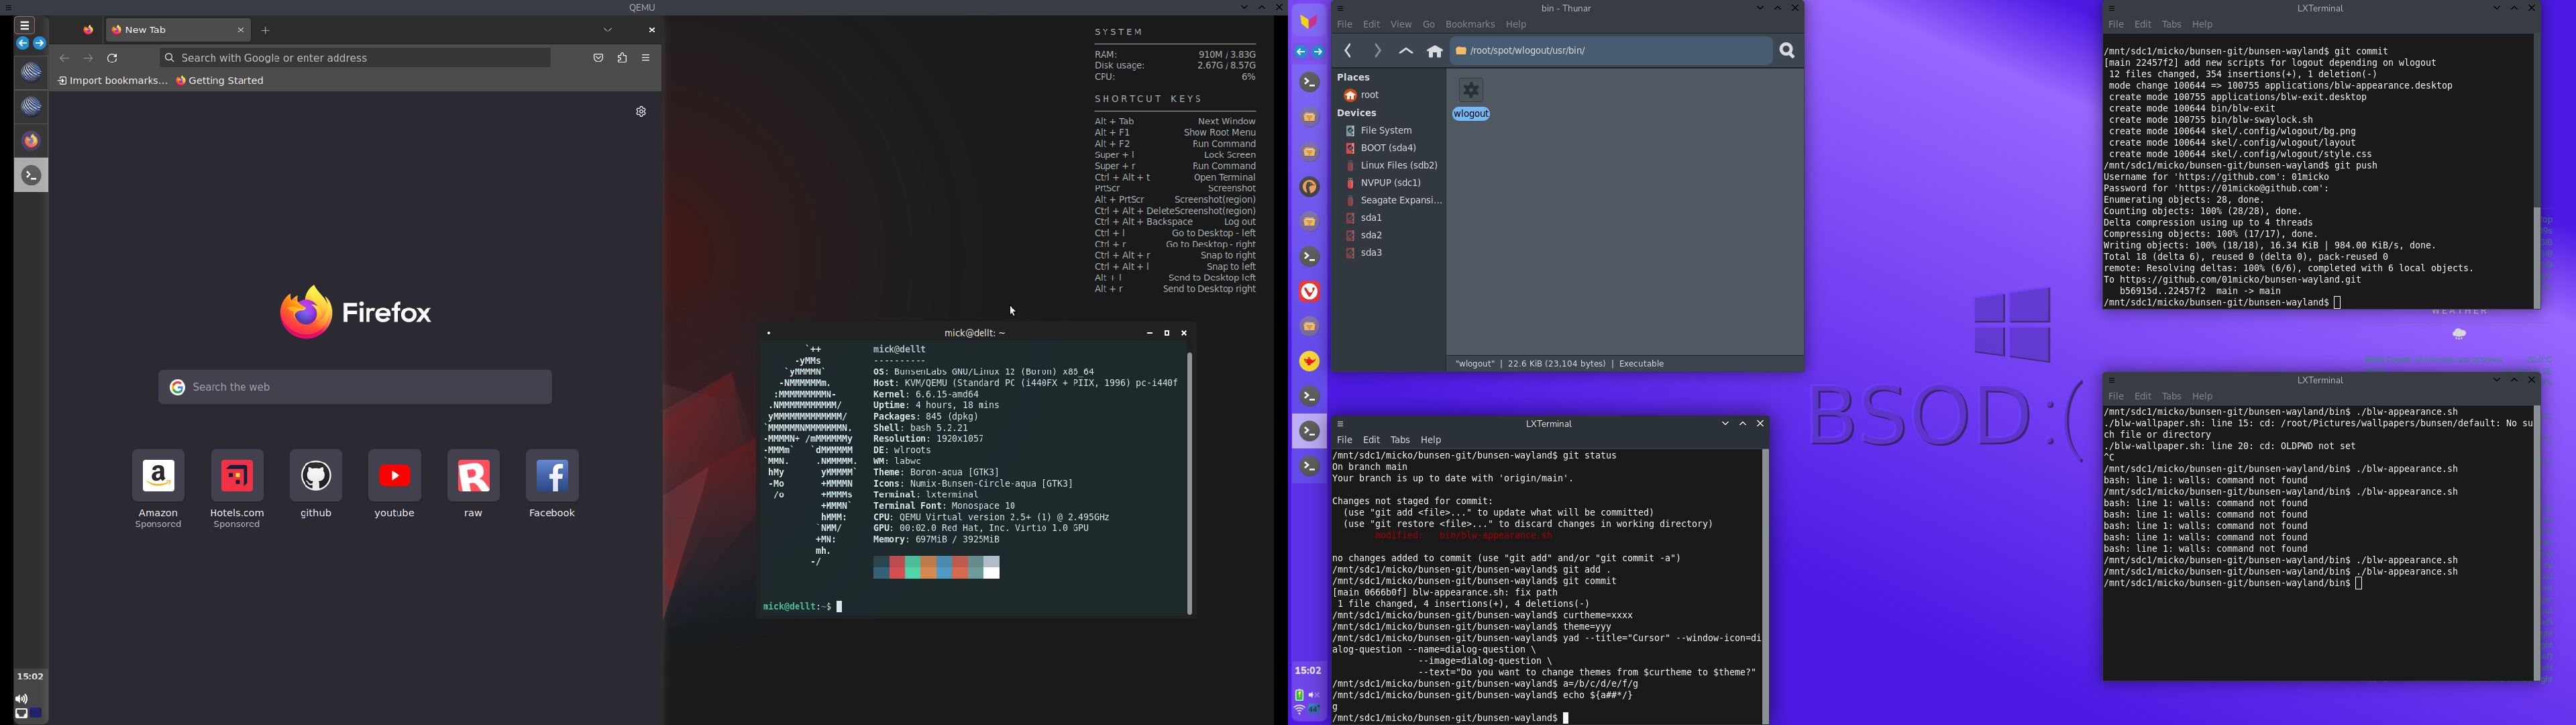Open New Tab personalize gear icon
Viewport: 2576px width, 725px height.
click(x=641, y=112)
